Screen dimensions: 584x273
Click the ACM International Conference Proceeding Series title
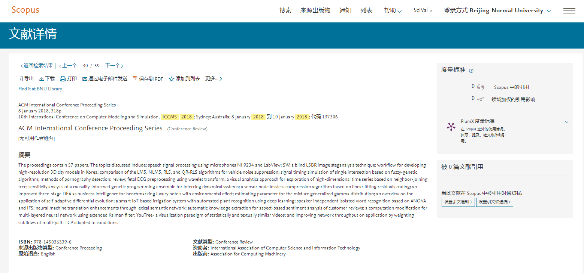click(90, 128)
